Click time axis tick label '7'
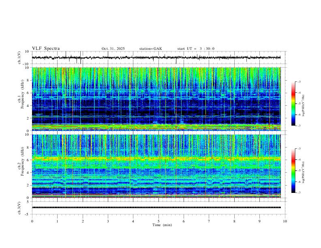The height and width of the screenshot is (248, 321). 209,221
